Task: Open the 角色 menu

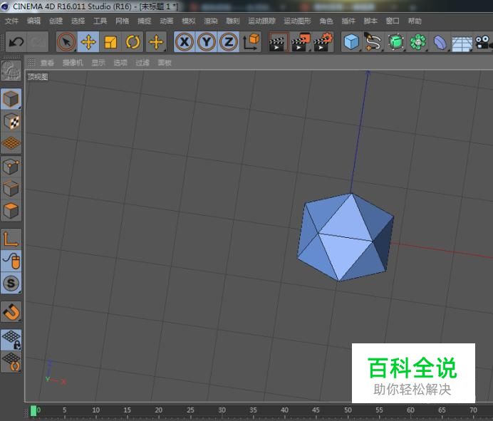Action: (x=326, y=21)
